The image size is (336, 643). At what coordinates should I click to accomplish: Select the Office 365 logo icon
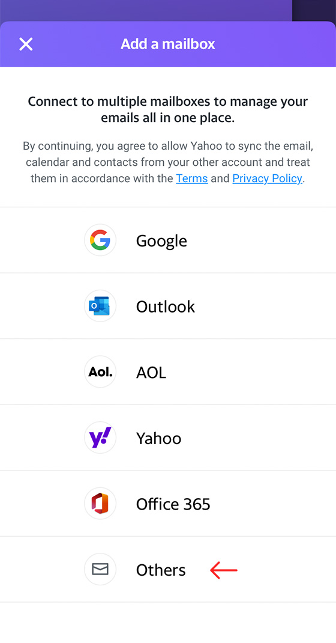tap(100, 504)
